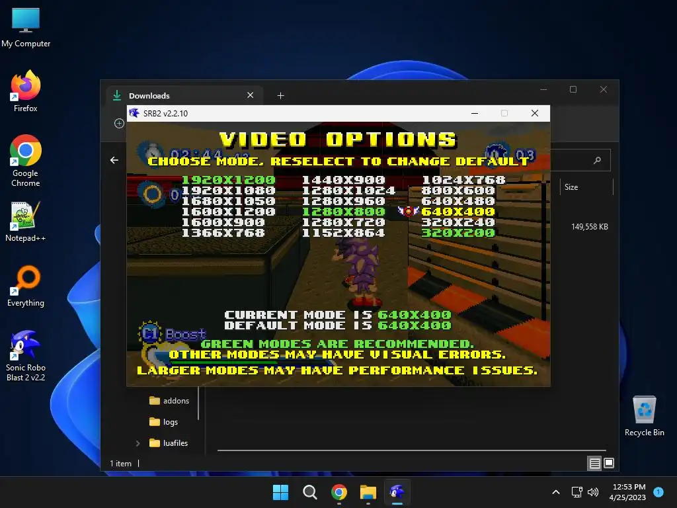This screenshot has height=508, width=677.
Task: Pick the 320X240 resolution
Action: tap(458, 222)
